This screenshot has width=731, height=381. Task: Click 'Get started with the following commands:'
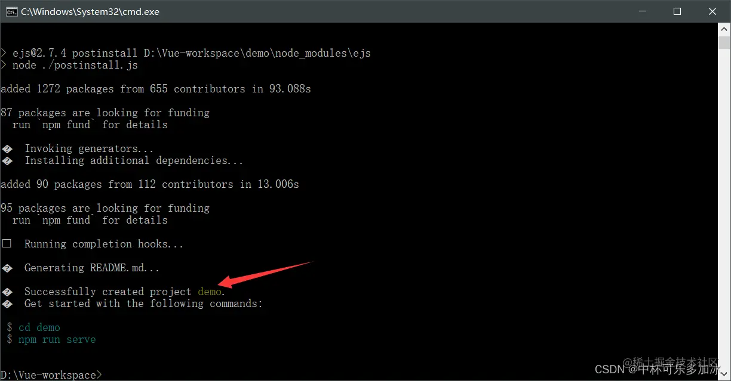(x=143, y=303)
